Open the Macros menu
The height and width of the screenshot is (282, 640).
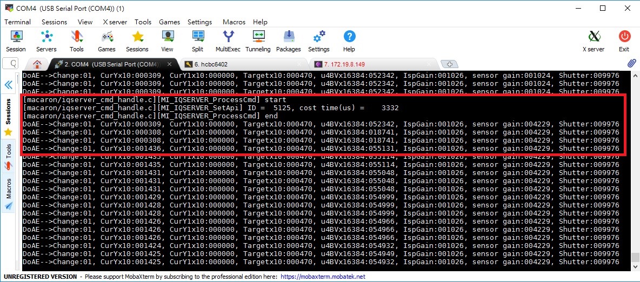click(x=234, y=22)
